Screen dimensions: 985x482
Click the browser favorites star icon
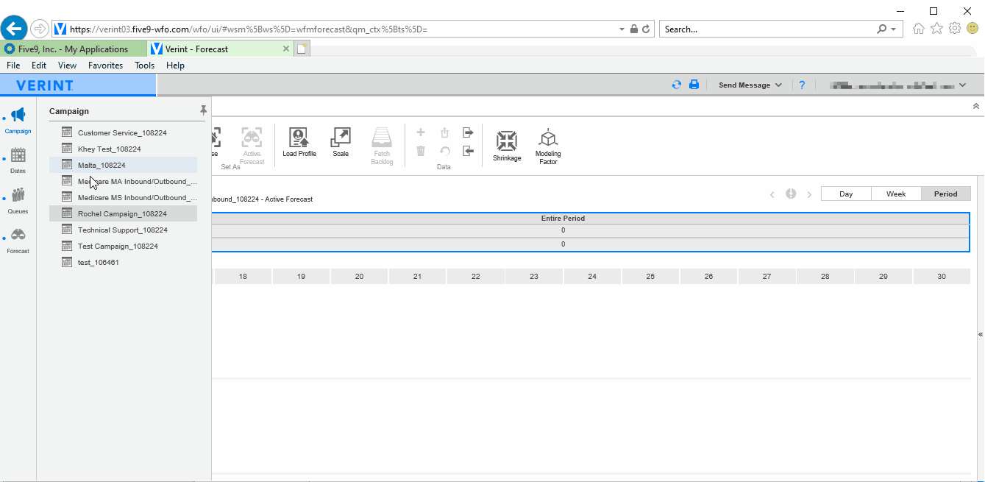pos(936,29)
